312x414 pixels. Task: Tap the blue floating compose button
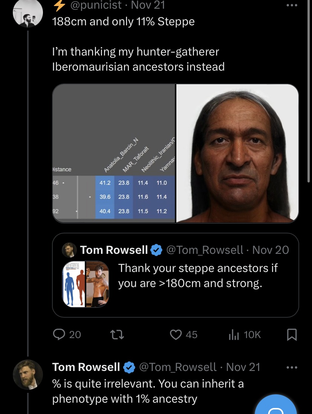276,405
